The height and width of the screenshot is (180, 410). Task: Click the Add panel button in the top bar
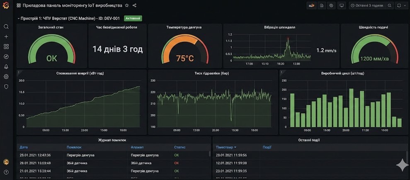[x=312, y=5]
